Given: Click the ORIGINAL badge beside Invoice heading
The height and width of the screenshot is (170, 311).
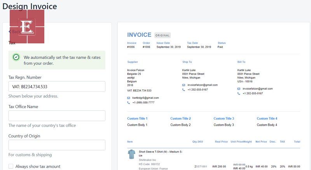Looking at the screenshot, I should point(162,35).
